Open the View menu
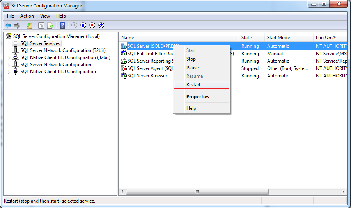The height and width of the screenshot is (208, 351). 45,16
